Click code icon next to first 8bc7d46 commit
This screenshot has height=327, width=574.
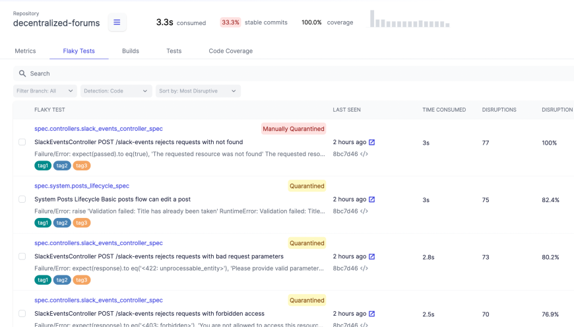pyautogui.click(x=364, y=155)
